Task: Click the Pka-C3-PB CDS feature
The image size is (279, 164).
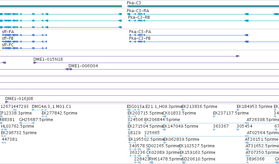Action: coord(140,38)
